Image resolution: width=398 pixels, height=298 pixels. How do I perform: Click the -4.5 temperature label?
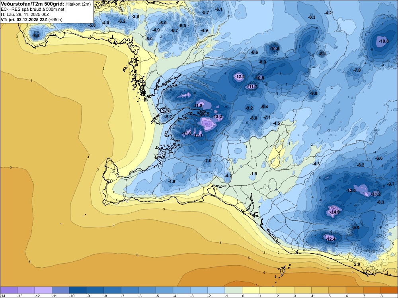click(276, 123)
